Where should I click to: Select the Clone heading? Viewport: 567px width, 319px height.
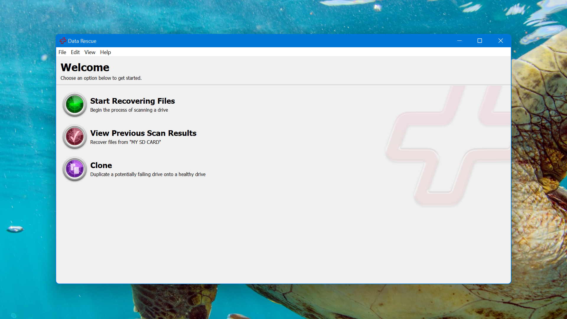point(101,165)
